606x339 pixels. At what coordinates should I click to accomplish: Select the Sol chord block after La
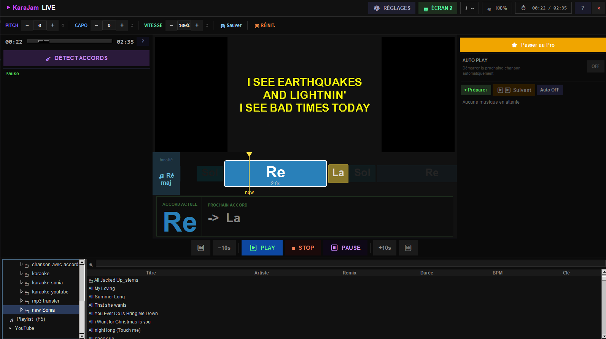tap(362, 173)
